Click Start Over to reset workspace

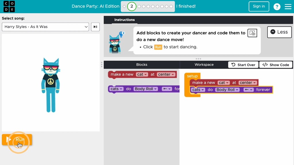click(x=243, y=65)
